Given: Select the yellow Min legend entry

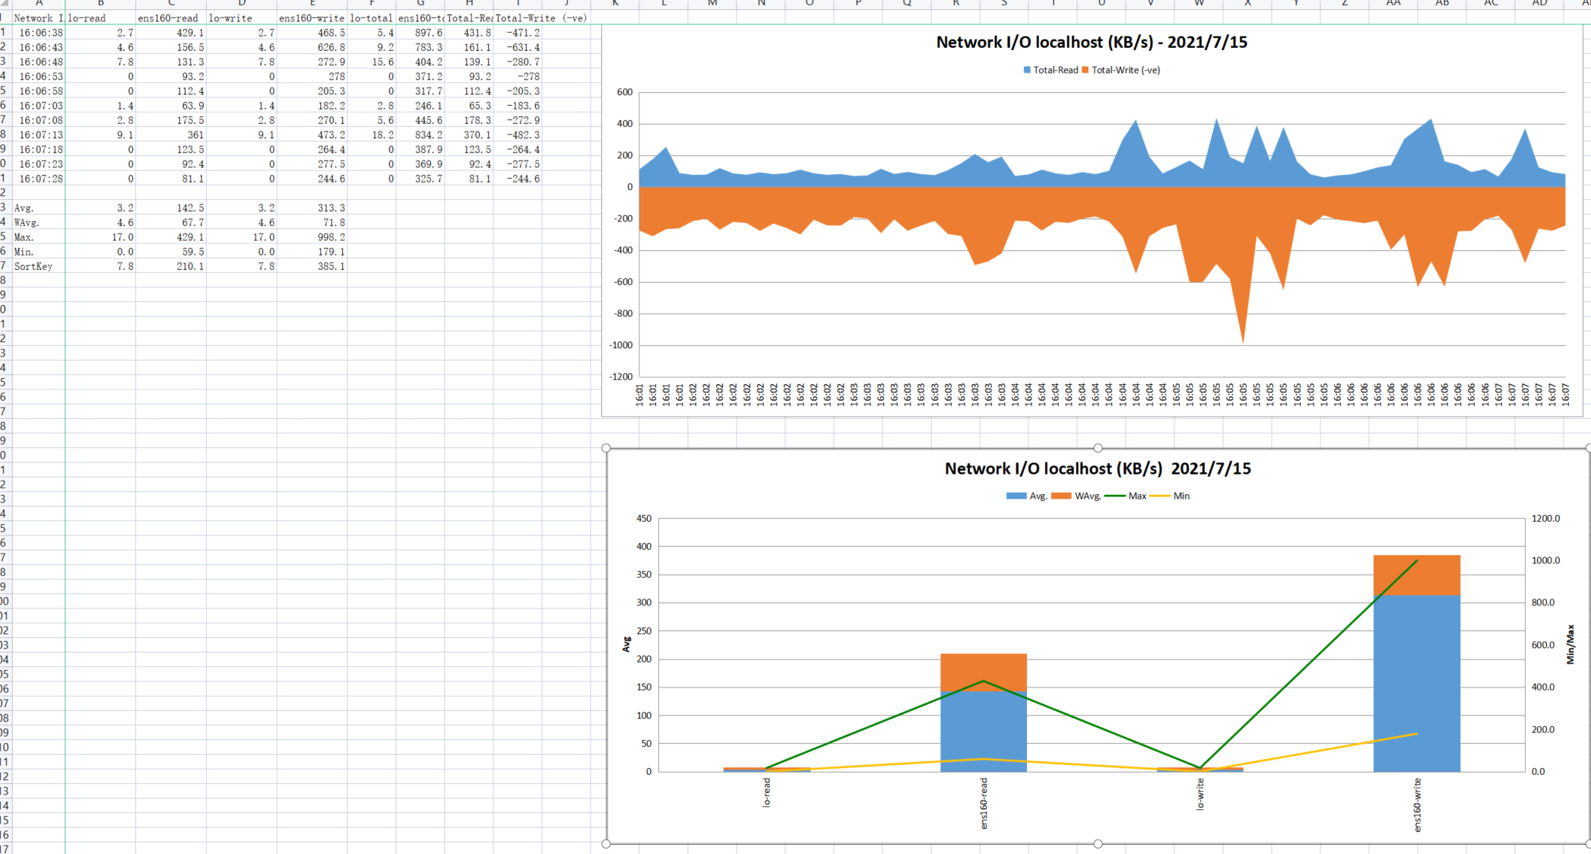Looking at the screenshot, I should coord(1181,496).
